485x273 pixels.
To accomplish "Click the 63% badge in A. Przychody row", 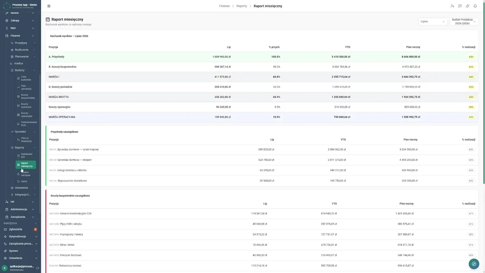I will point(471,57).
